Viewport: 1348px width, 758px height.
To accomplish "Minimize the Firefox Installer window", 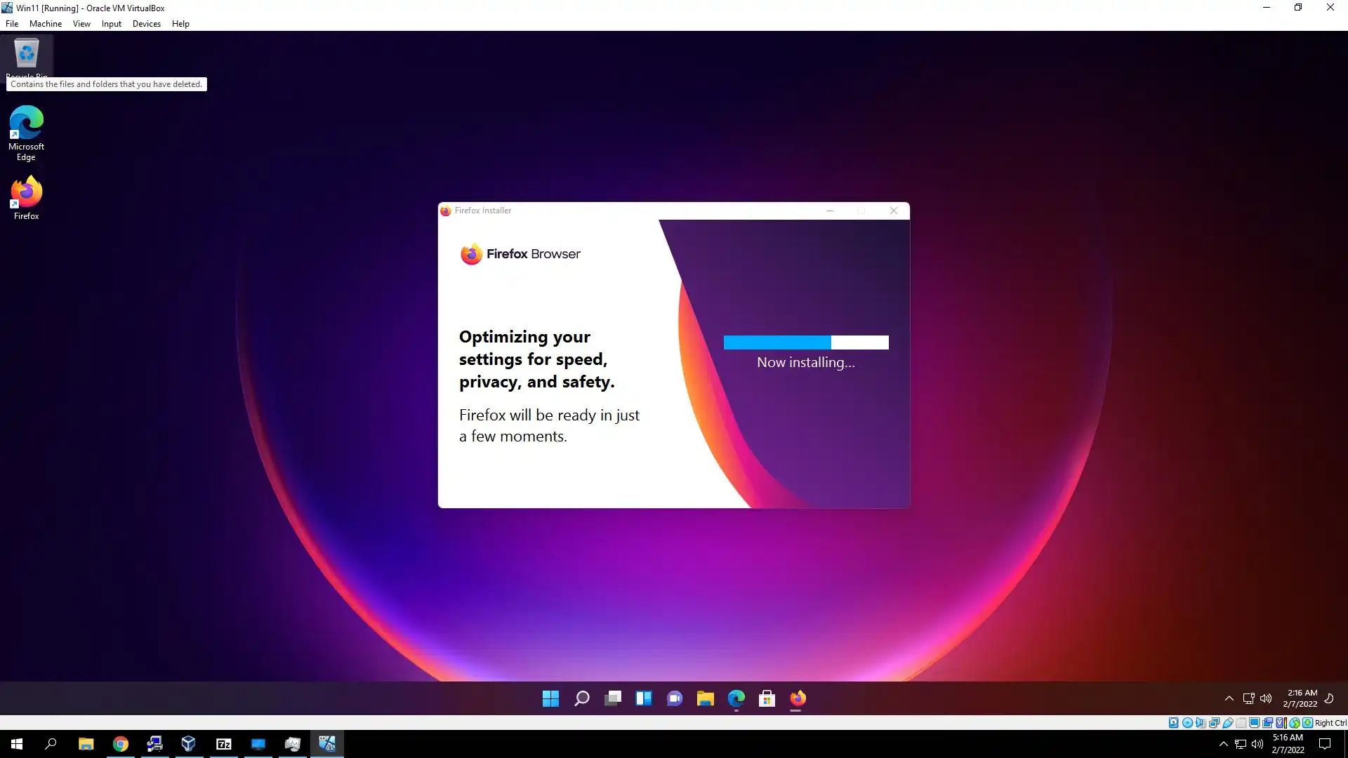I will pos(830,211).
